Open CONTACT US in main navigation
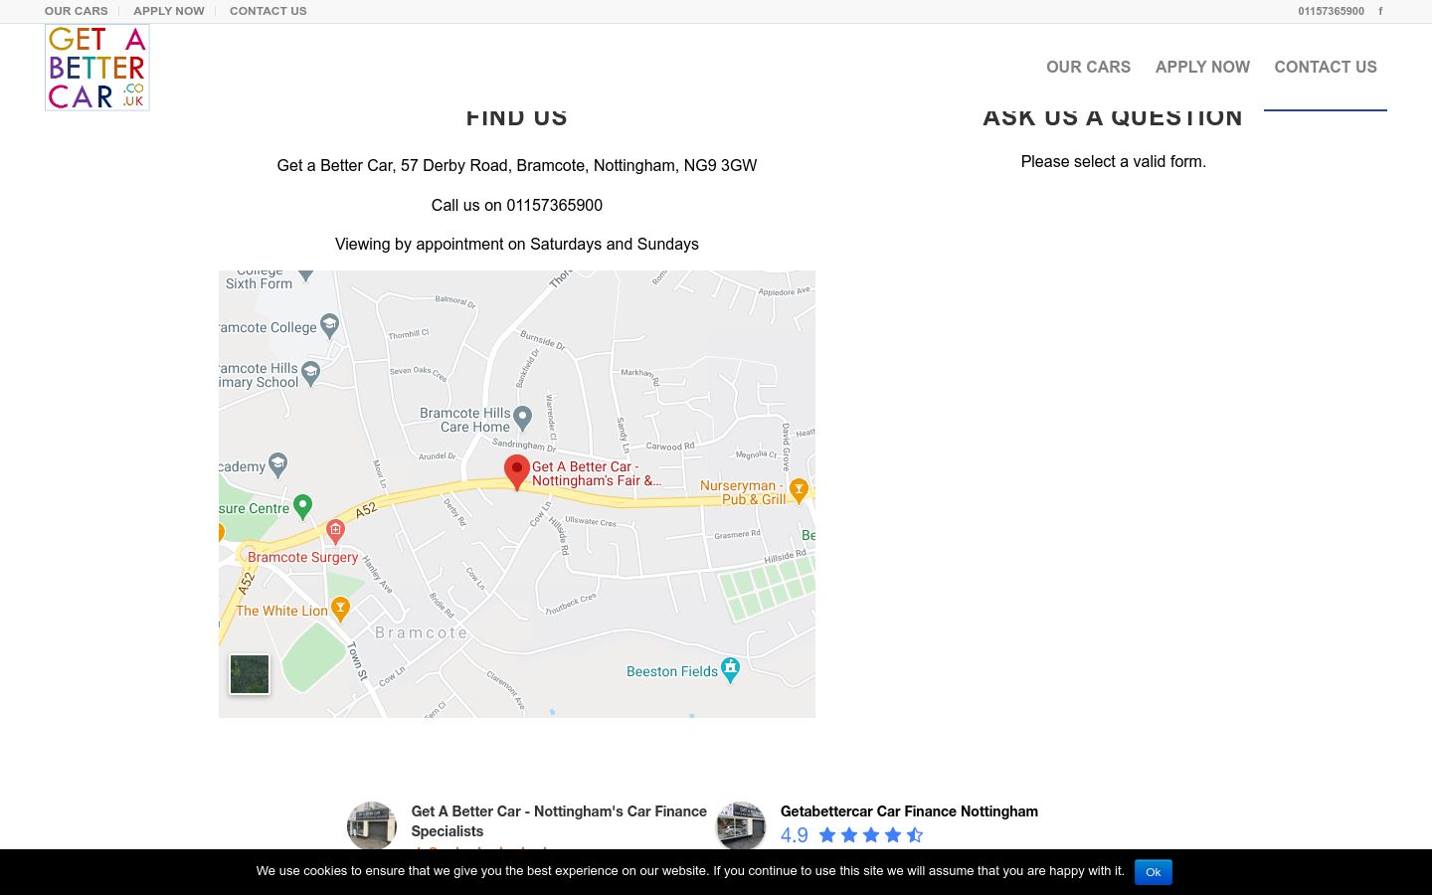1432x895 pixels. click(x=1326, y=67)
